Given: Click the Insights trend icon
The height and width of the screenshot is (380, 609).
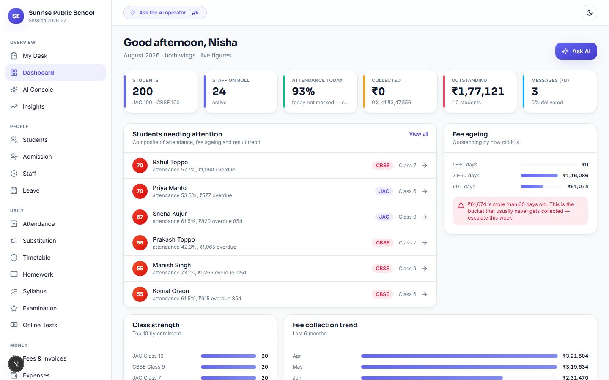Looking at the screenshot, I should coord(14,106).
